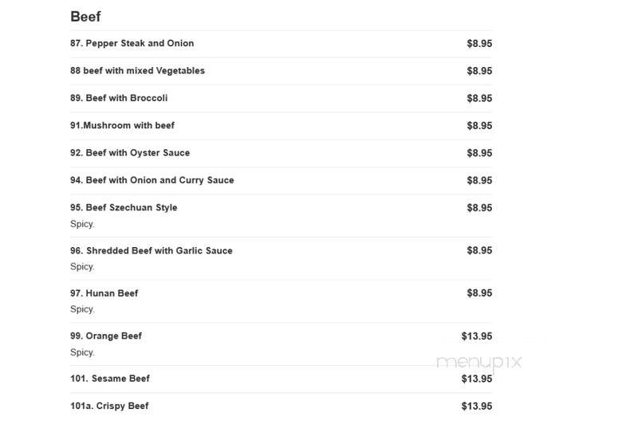Click the Beef section heading

(x=85, y=17)
